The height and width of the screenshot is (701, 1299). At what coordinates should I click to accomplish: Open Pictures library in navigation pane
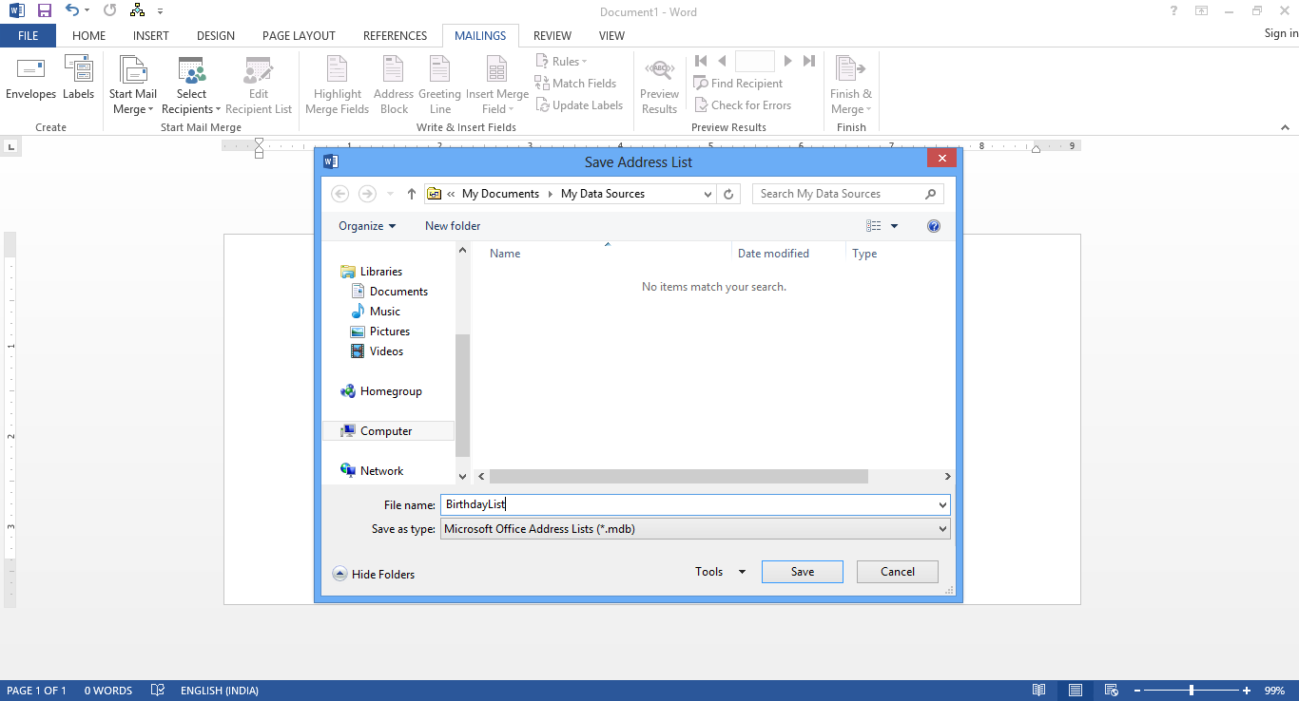click(x=380, y=332)
